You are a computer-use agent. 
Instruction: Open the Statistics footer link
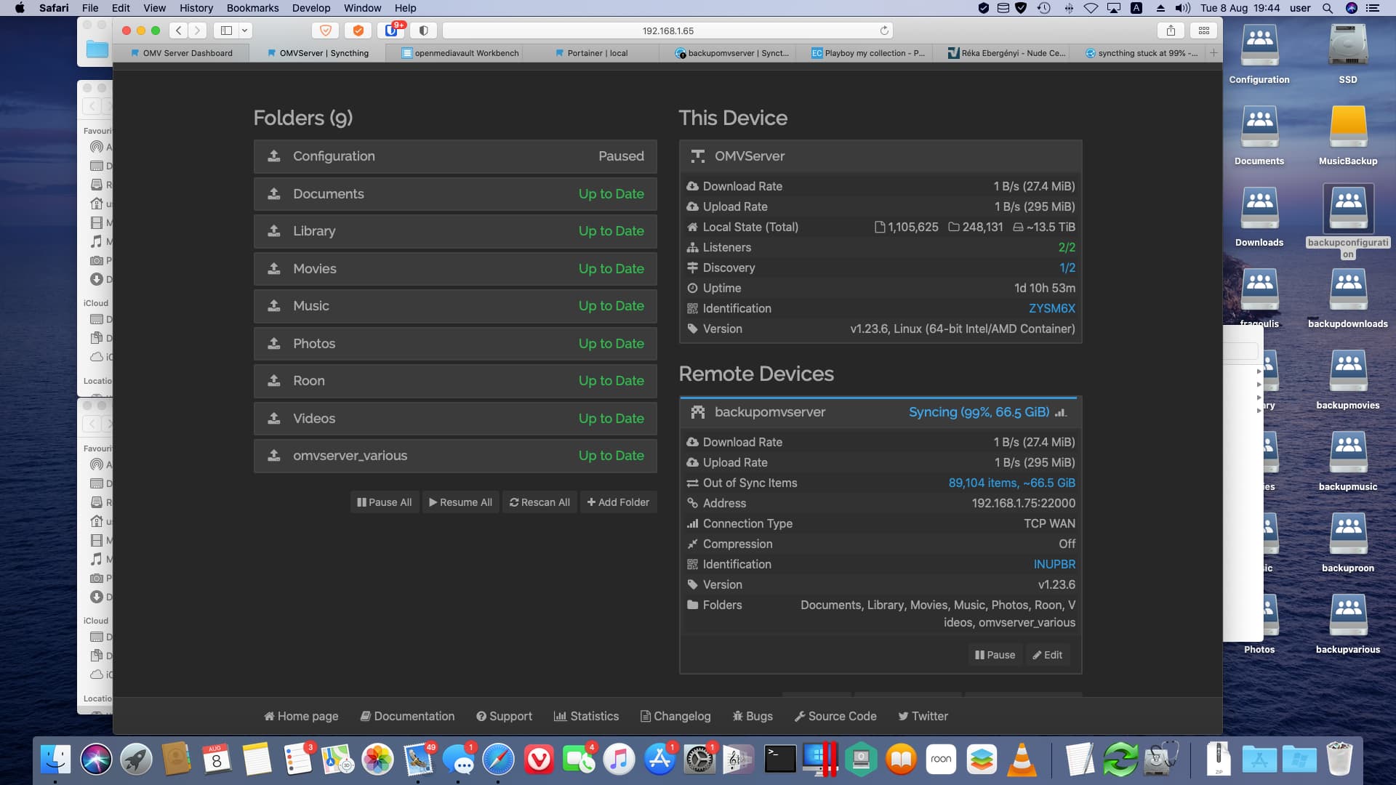click(x=586, y=717)
